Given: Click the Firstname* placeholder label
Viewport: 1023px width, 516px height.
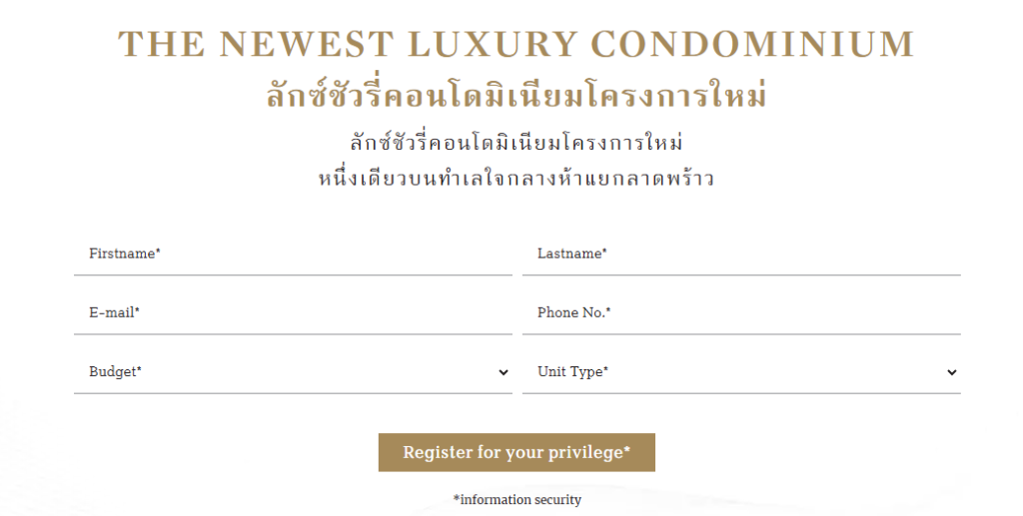Looking at the screenshot, I should 125,254.
